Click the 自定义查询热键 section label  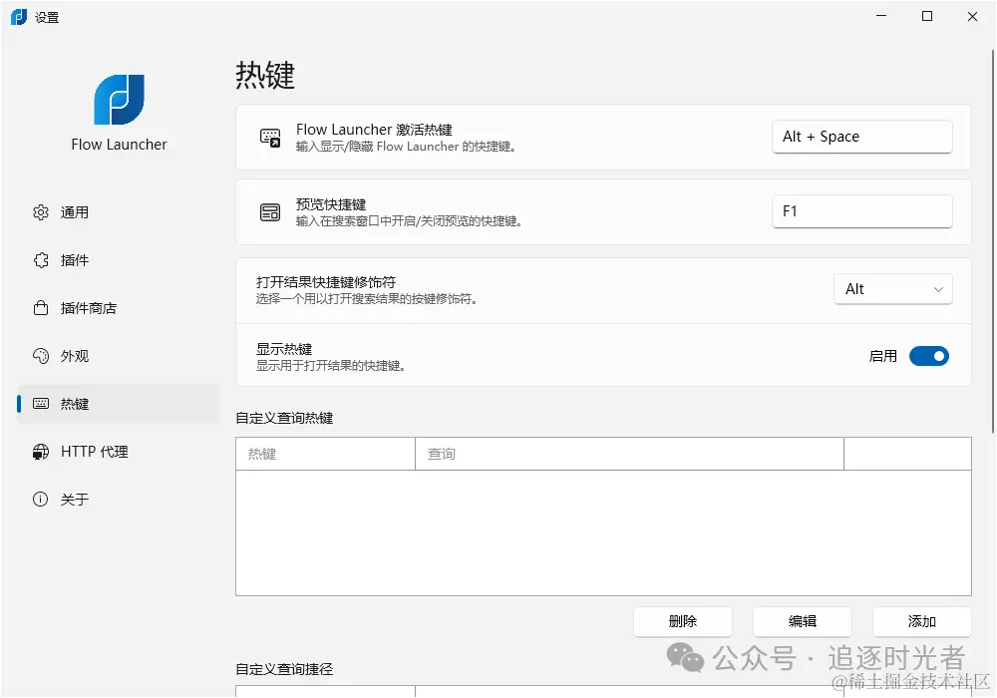(x=284, y=418)
